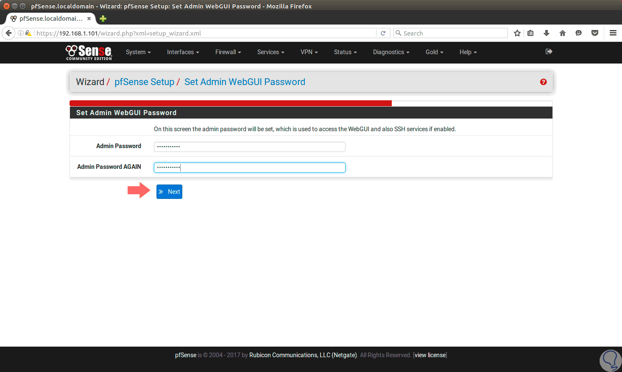
Task: Expand the Firewall dropdown menu
Action: (x=228, y=52)
